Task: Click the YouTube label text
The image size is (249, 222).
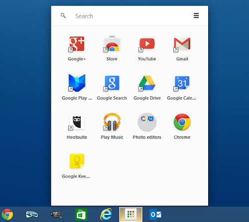Action: [x=147, y=59]
